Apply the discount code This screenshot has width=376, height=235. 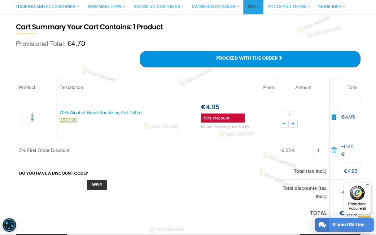(x=97, y=185)
